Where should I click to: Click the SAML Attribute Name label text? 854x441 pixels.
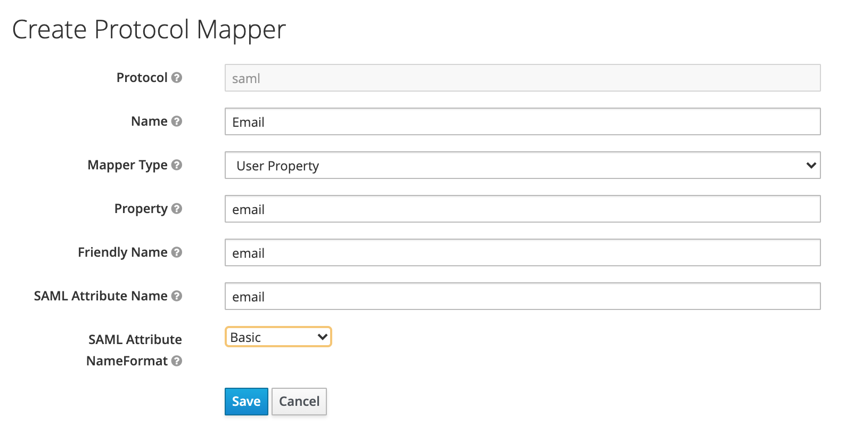[x=101, y=296]
